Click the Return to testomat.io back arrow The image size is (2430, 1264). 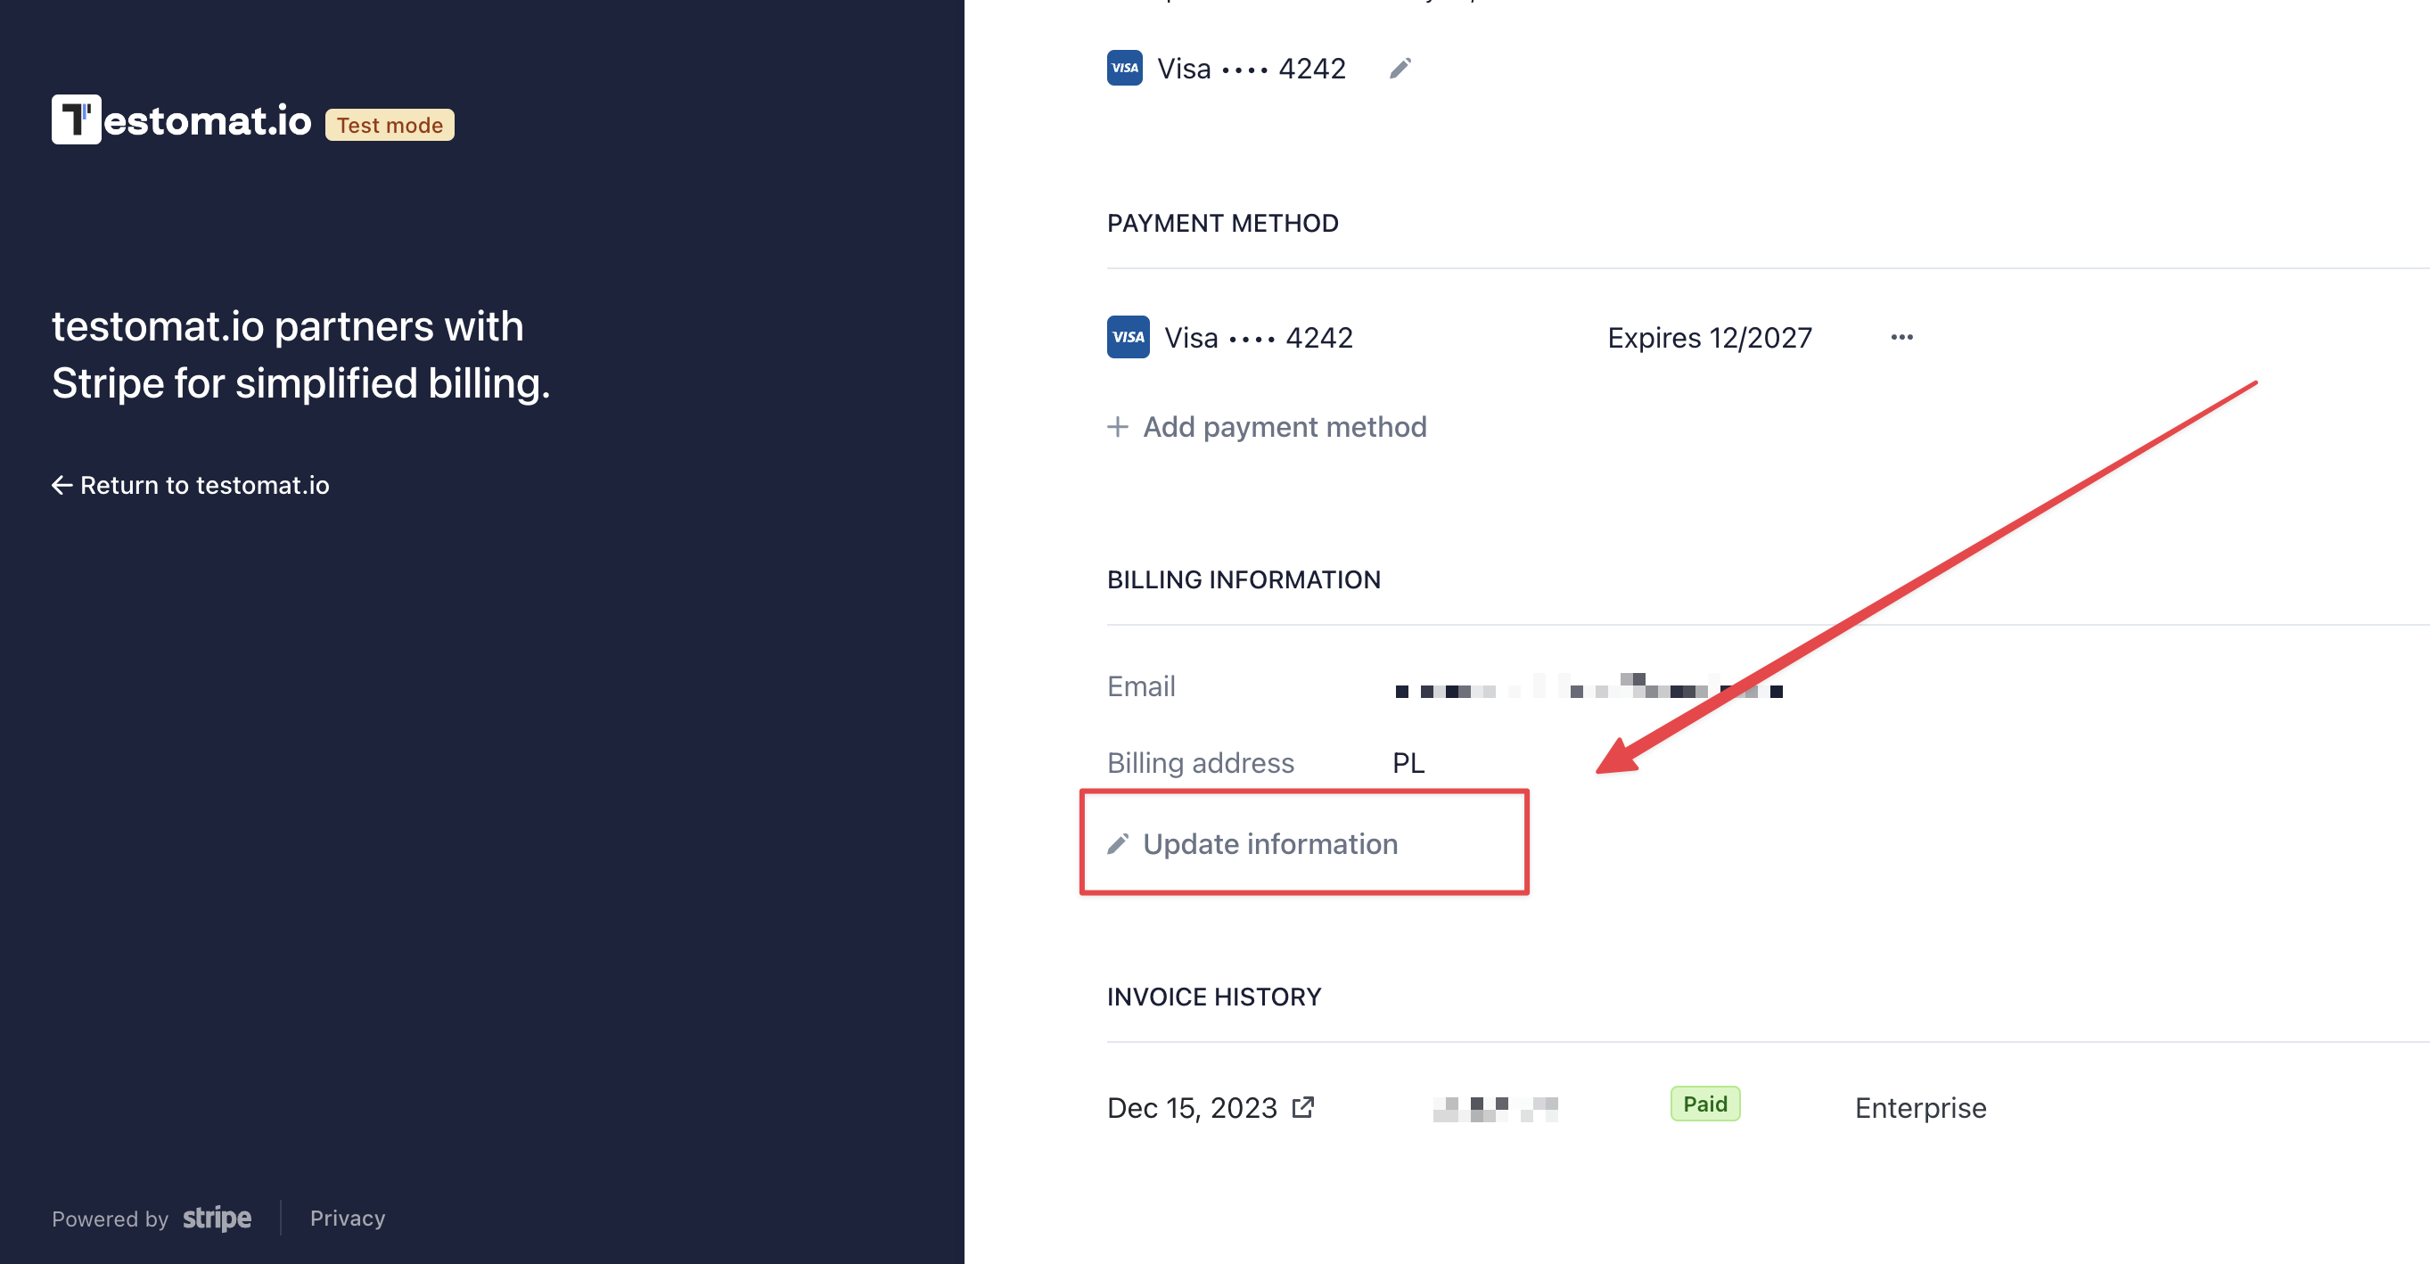pyautogui.click(x=62, y=485)
